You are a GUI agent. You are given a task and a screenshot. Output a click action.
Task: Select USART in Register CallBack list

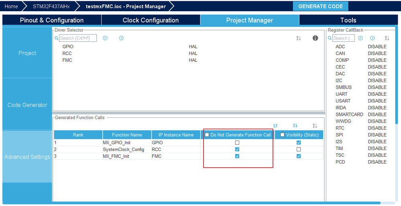tap(343, 101)
